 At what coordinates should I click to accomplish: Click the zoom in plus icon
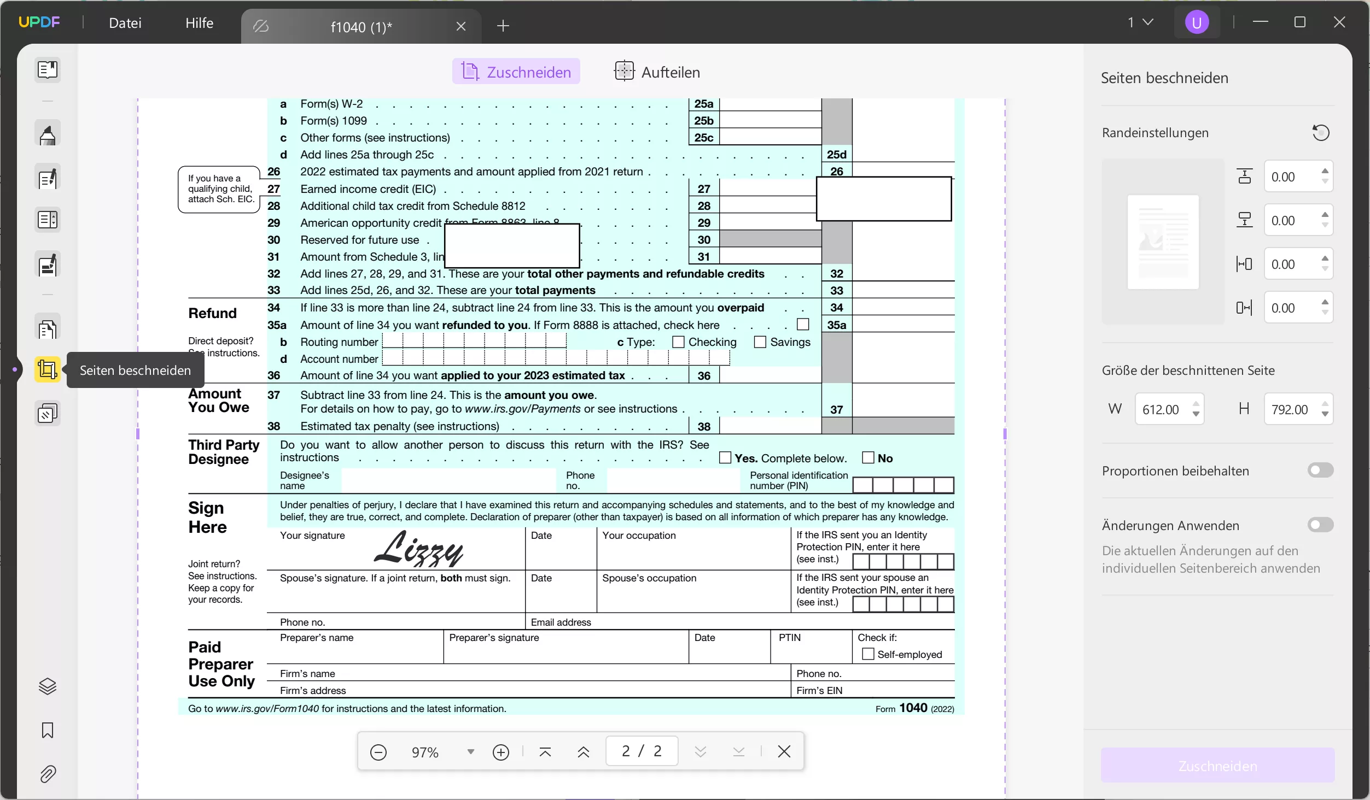(500, 752)
